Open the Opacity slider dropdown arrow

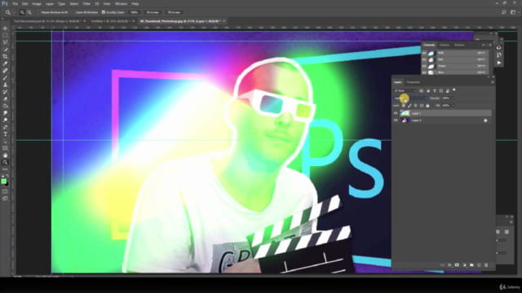click(x=453, y=98)
